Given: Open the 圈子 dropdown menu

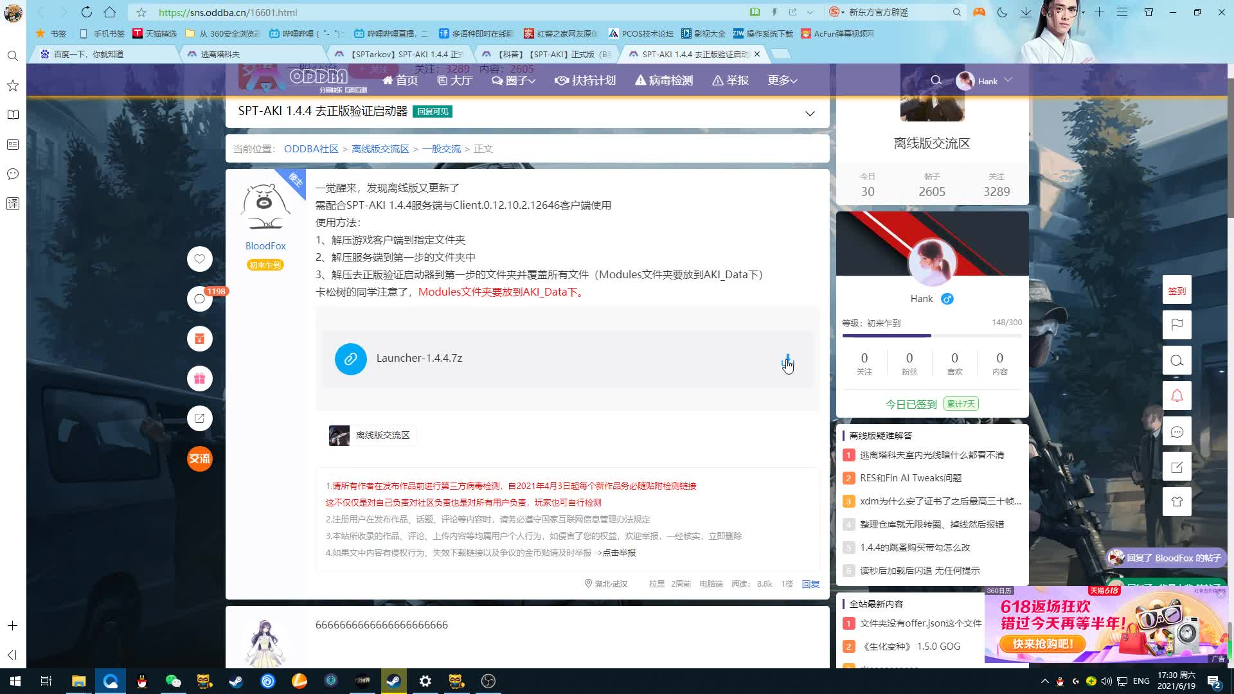Looking at the screenshot, I should [x=514, y=80].
